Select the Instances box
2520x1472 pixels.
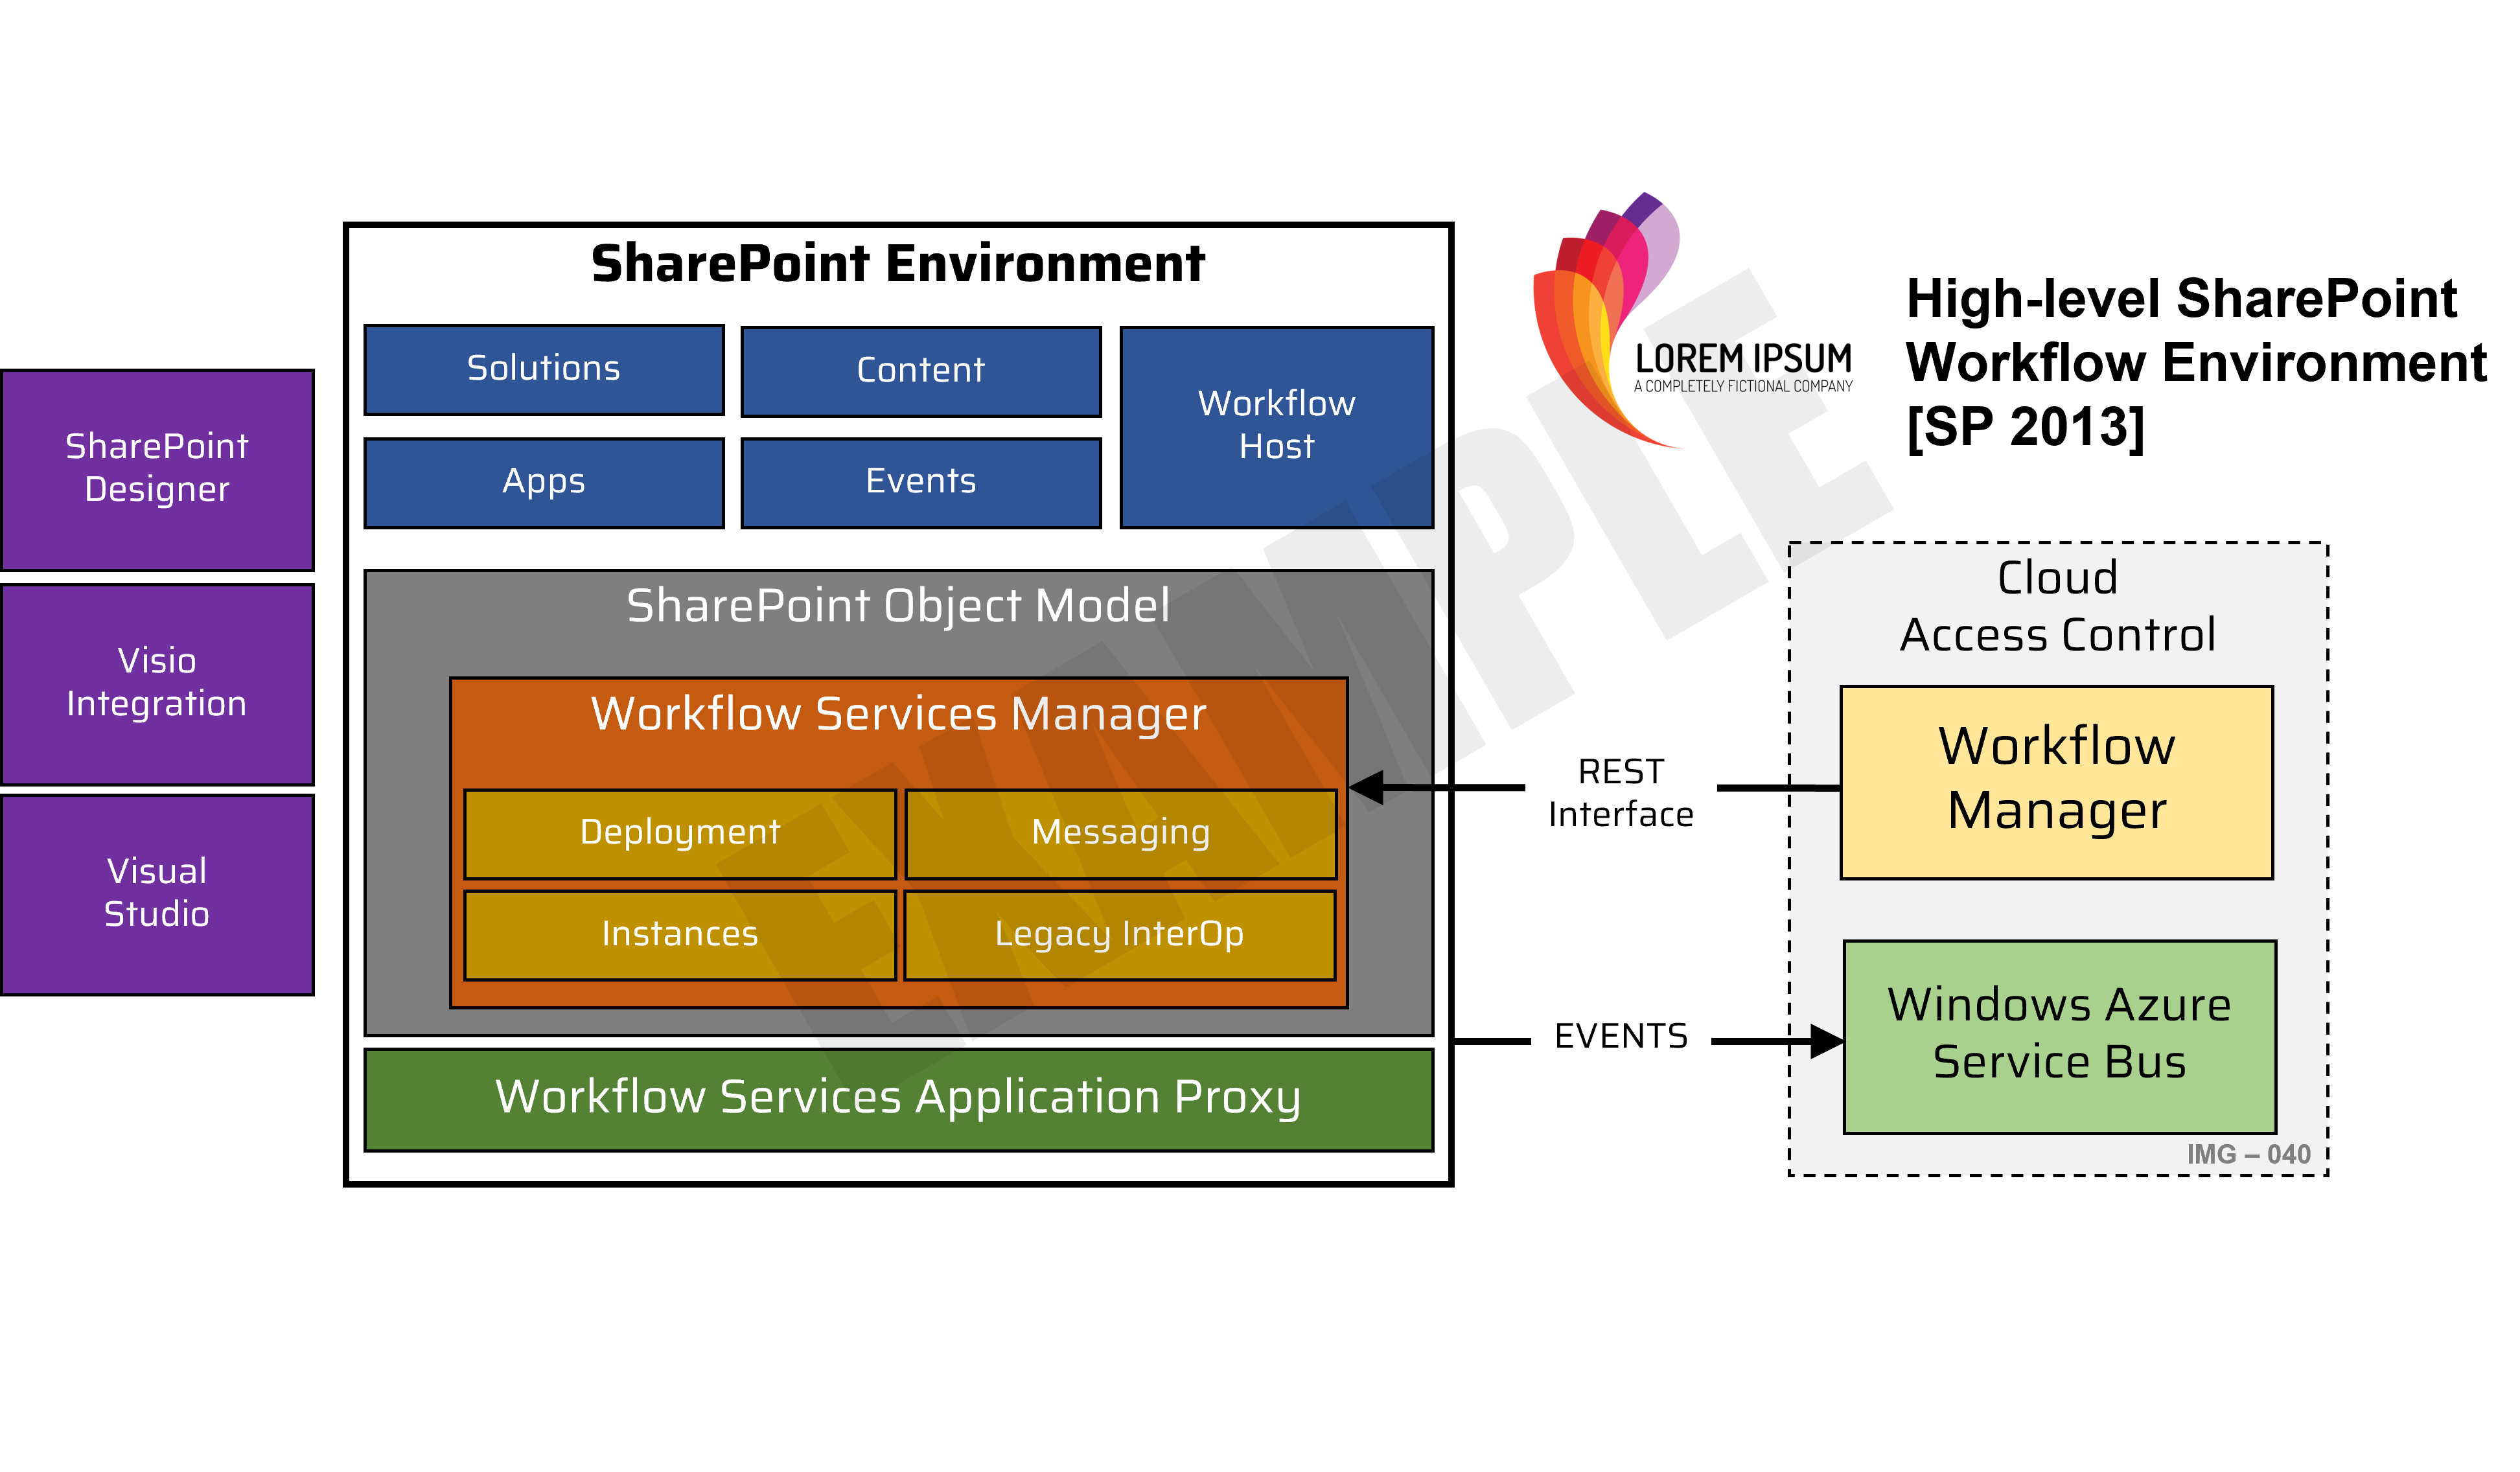pyautogui.click(x=679, y=934)
